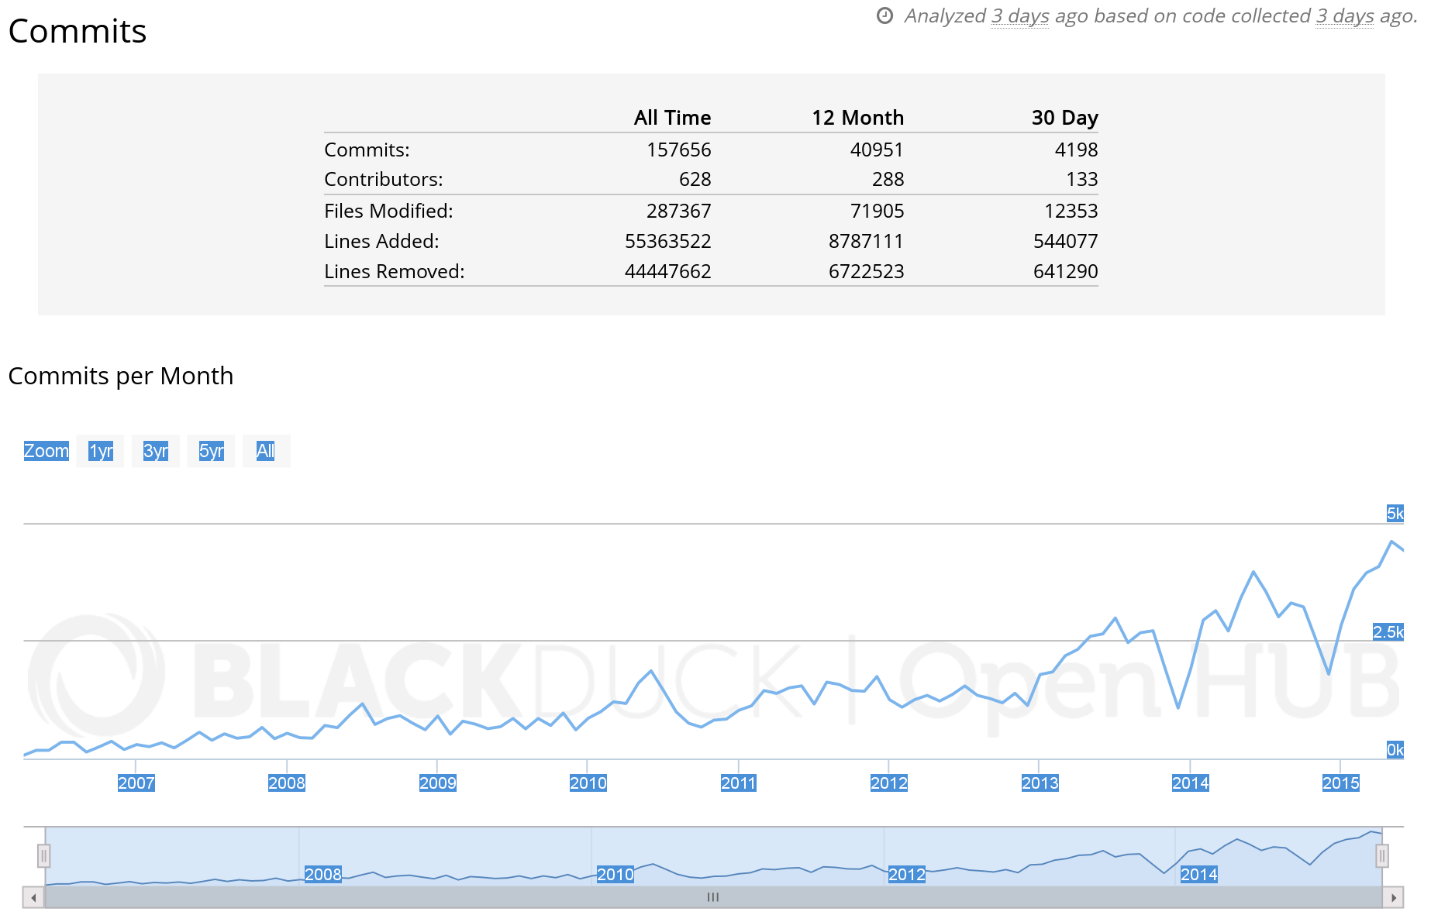Viewport: 1431px width, 922px height.
Task: Click the navigator scrollbar center grip
Action: pyautogui.click(x=713, y=897)
